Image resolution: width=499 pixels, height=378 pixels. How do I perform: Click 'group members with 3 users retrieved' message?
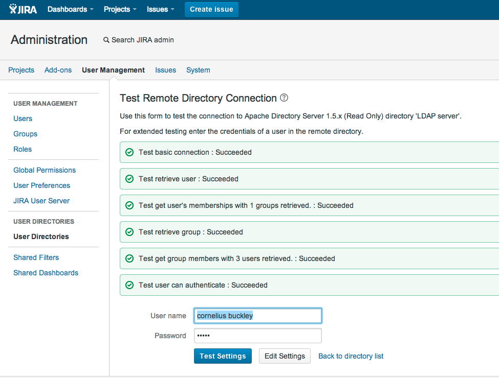tap(237, 258)
